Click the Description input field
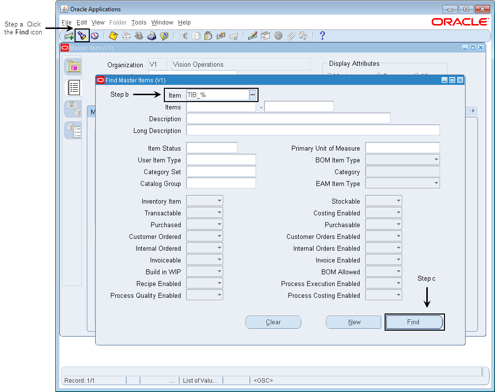Image resolution: width=495 pixels, height=392 pixels. click(x=288, y=118)
